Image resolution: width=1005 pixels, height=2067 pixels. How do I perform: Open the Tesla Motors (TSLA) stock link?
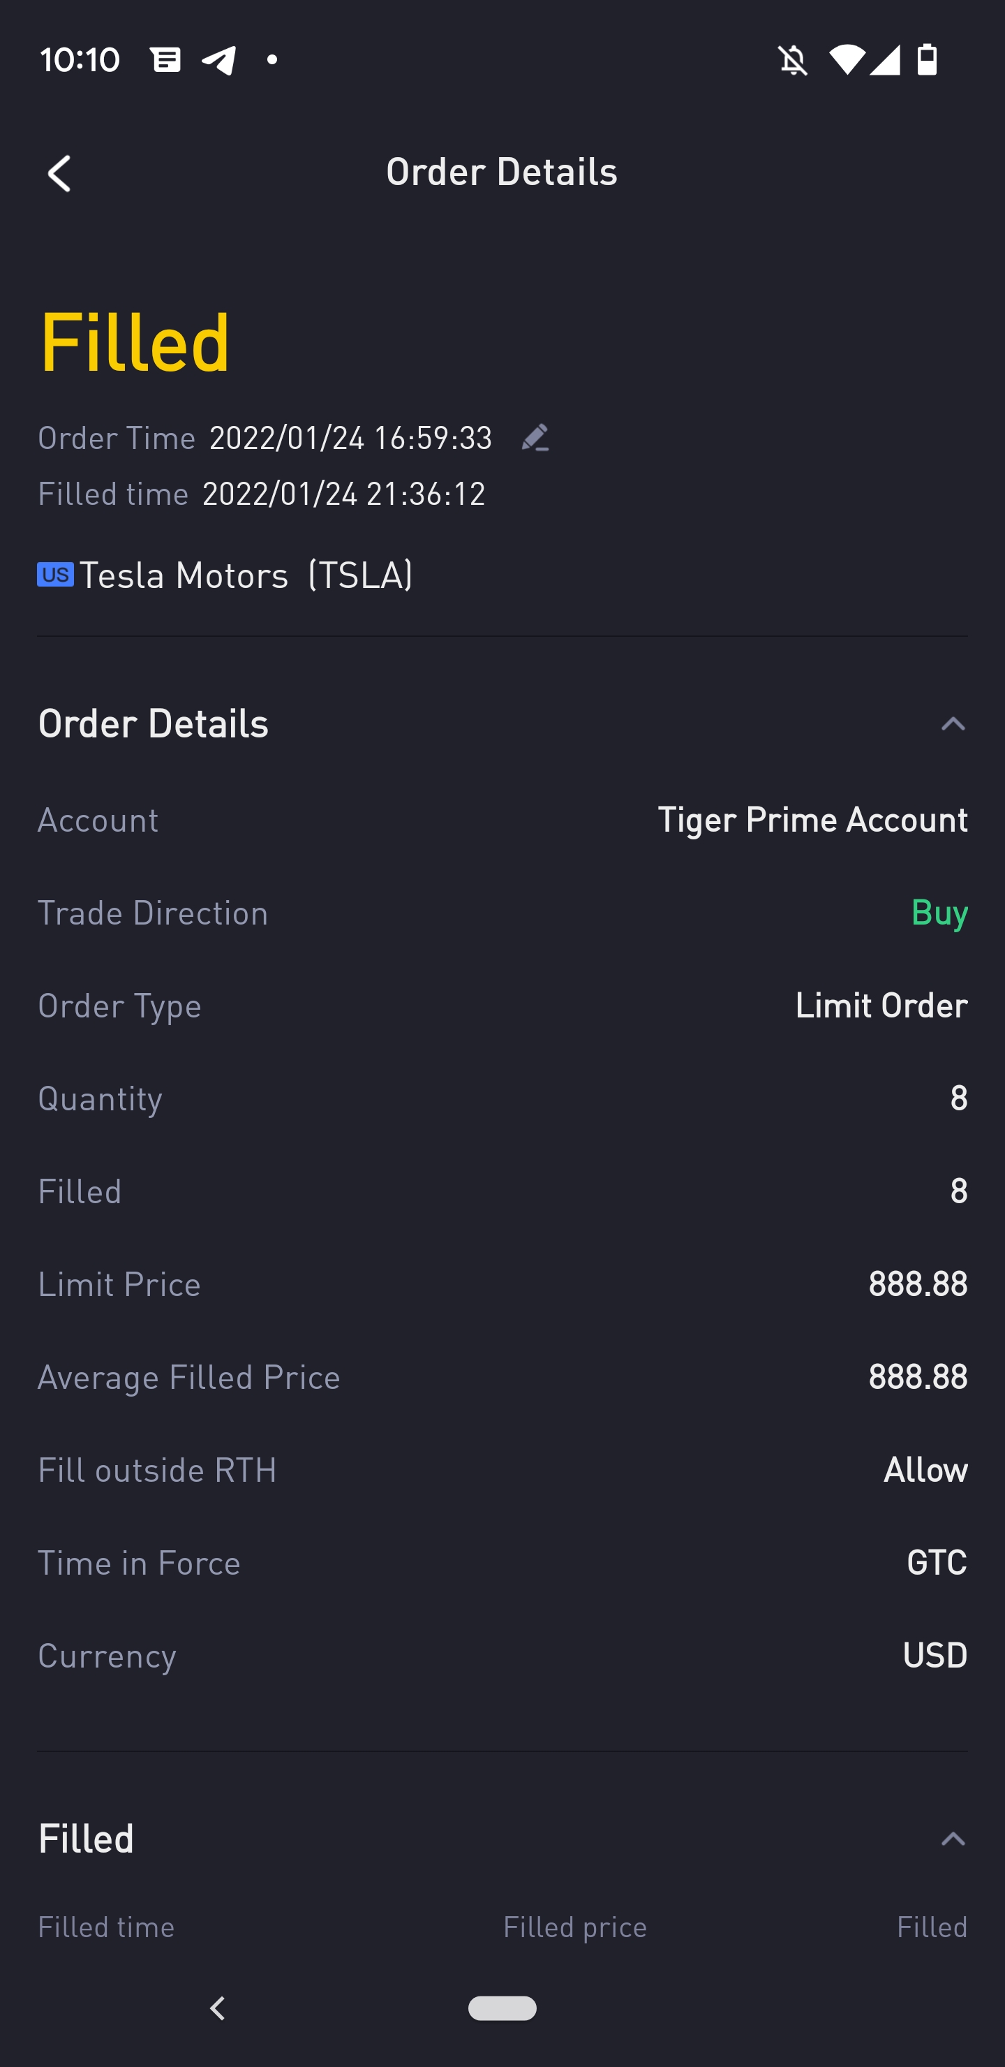[246, 575]
